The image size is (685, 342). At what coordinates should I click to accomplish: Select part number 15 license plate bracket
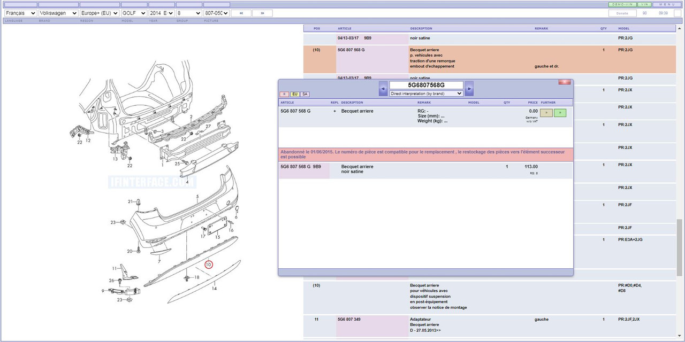point(218,236)
